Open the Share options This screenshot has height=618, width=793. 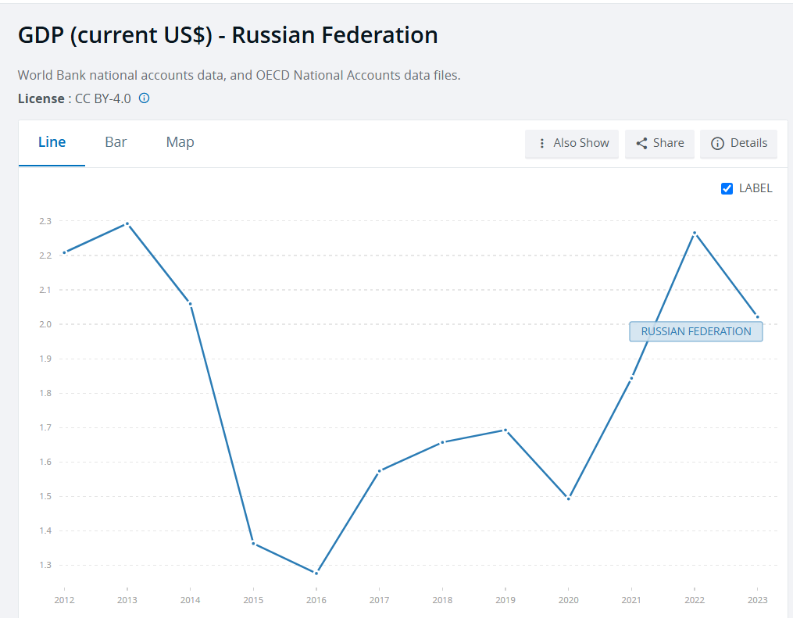659,144
